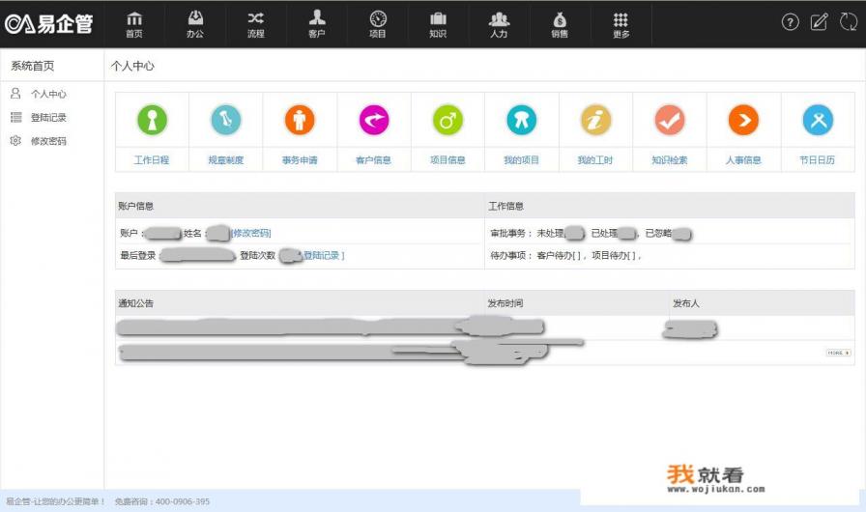Image resolution: width=866 pixels, height=512 pixels.
Task: Click the 登陆记录 link beside 登陆次数
Action: (324, 255)
